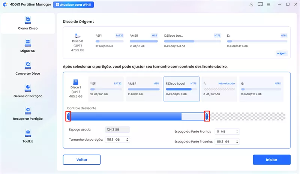Open the Recuperar Partição sidebar icon
Viewport: 300px width, 174px height.
[28, 111]
